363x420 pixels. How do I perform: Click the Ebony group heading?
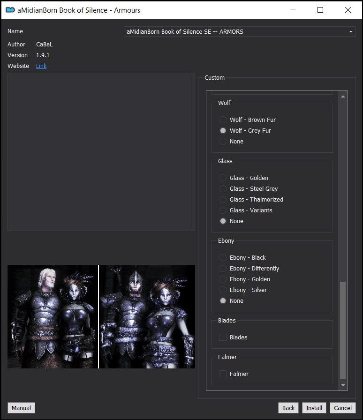click(226, 240)
